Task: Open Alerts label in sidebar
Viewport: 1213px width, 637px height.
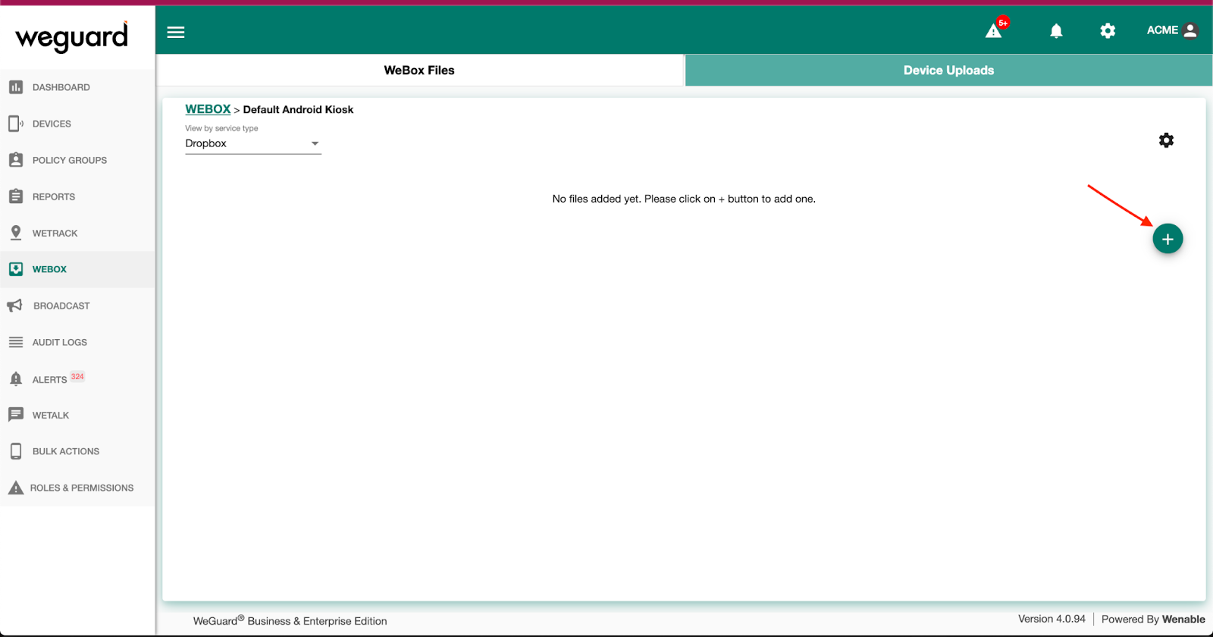Action: [49, 379]
